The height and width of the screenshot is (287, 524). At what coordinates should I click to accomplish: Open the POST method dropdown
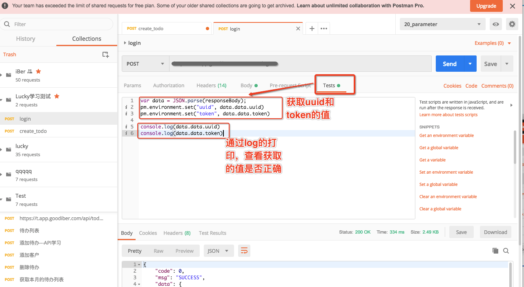(145, 64)
